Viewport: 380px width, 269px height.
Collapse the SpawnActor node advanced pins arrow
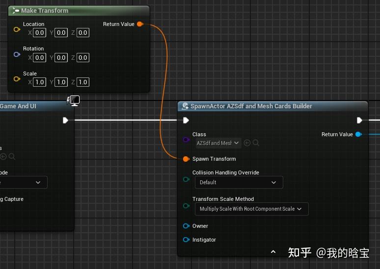[x=273, y=252]
